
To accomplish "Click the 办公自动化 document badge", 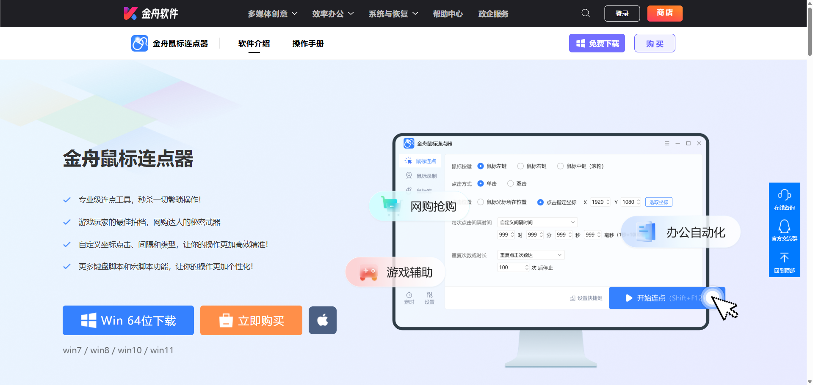I will click(x=680, y=232).
